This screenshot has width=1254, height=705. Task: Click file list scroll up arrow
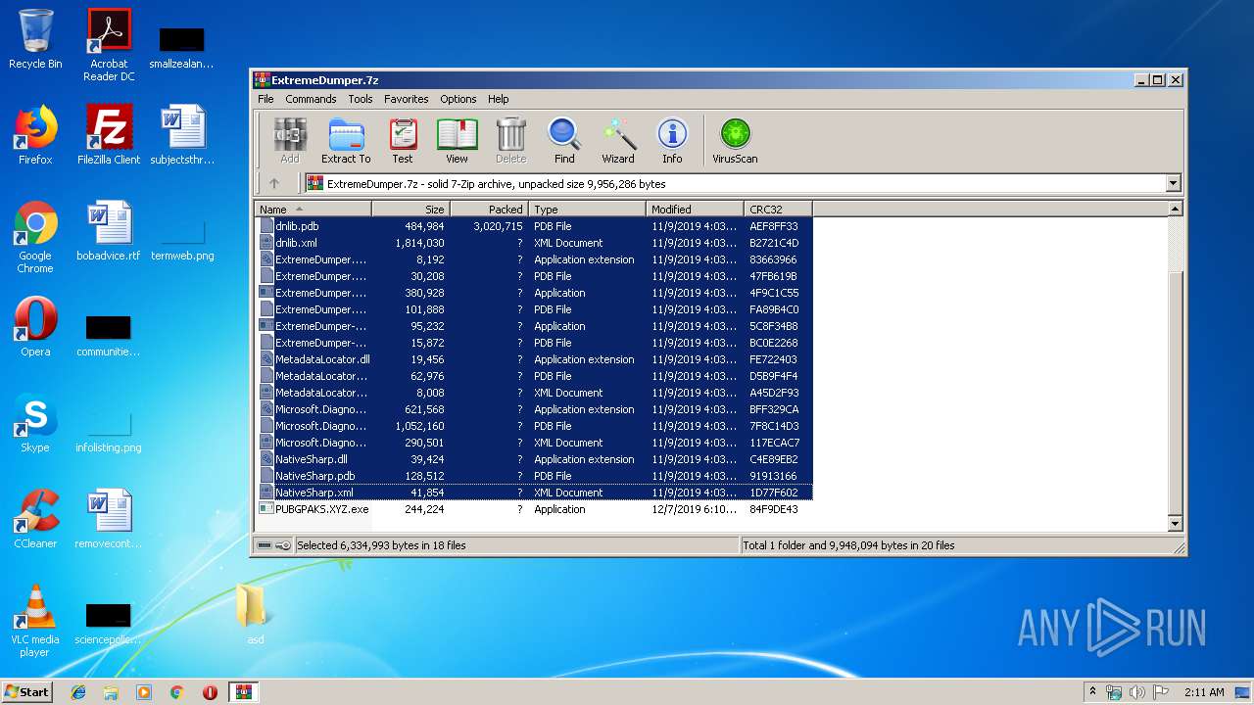pos(1176,209)
